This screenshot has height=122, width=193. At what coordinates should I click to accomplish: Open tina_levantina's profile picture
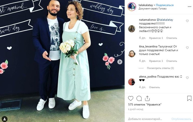132,54
